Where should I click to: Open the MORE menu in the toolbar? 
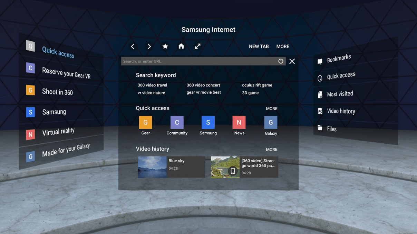point(283,47)
